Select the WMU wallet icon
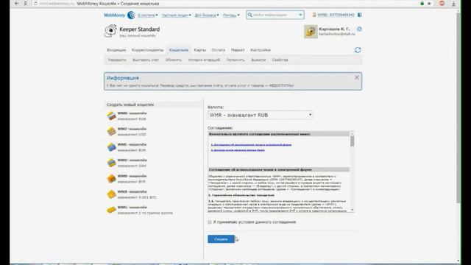 coord(111,163)
